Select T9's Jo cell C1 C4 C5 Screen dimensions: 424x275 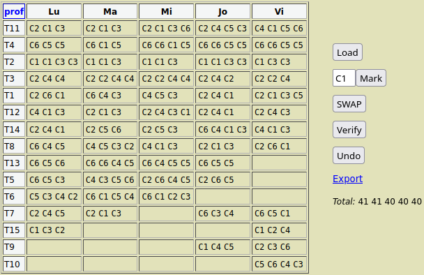(223, 247)
